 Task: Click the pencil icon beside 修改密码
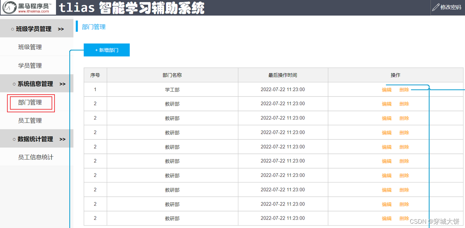point(435,7)
